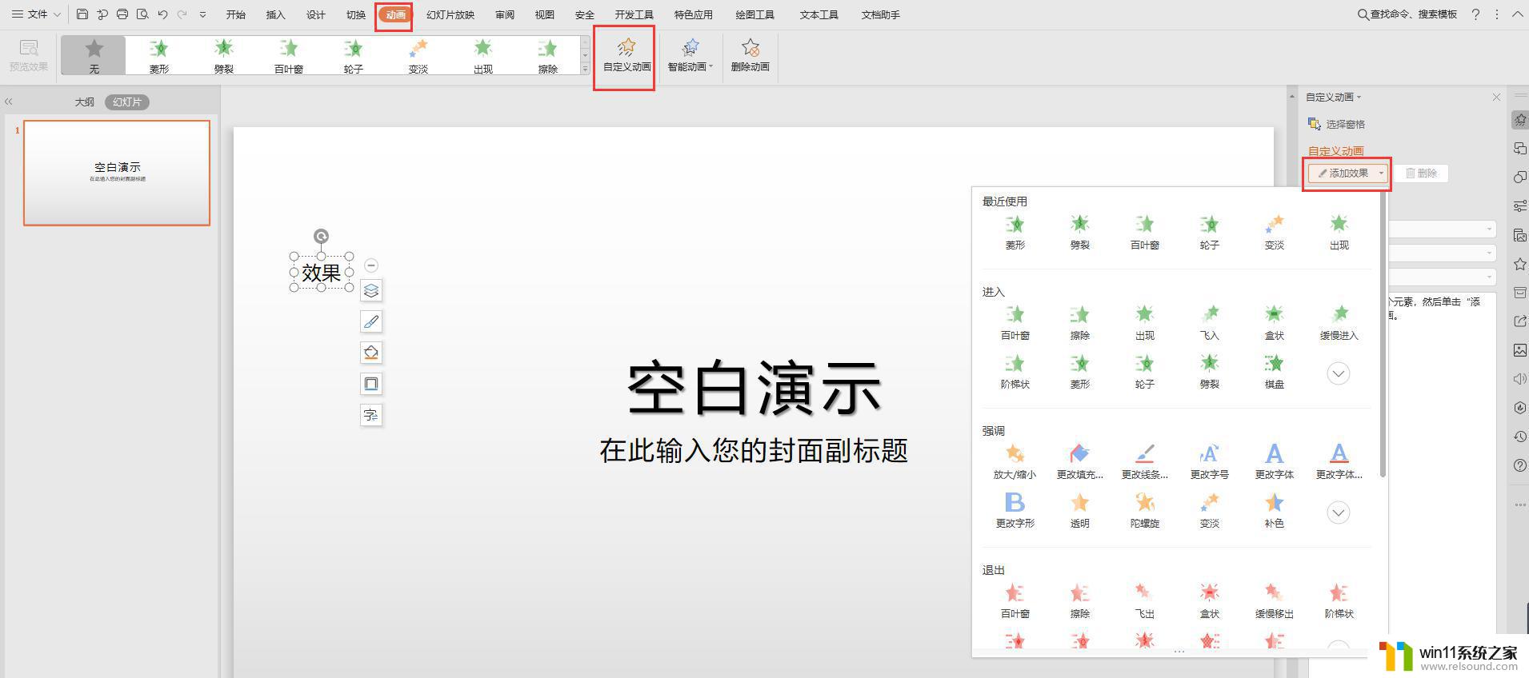Open the 插入 tab

[275, 14]
